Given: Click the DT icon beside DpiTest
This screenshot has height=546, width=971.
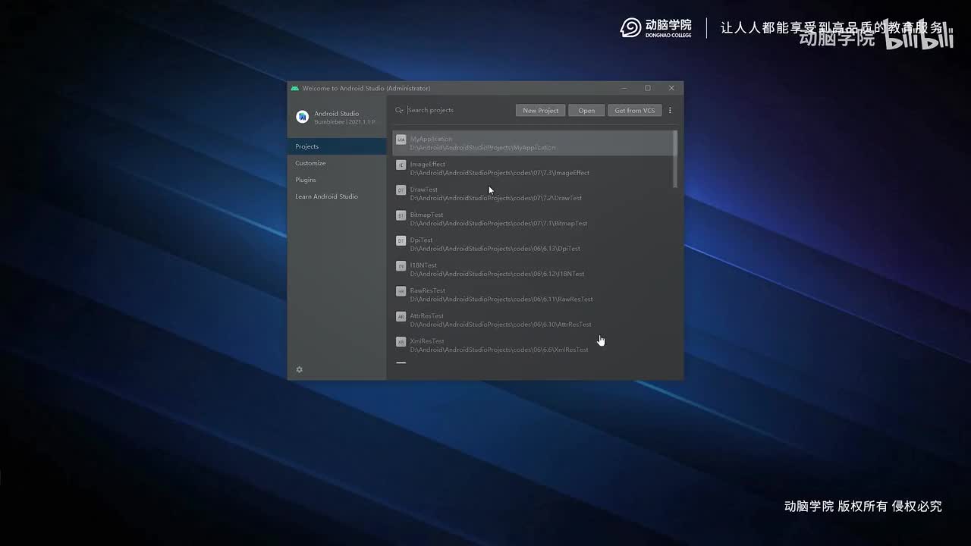Looking at the screenshot, I should coord(401,240).
